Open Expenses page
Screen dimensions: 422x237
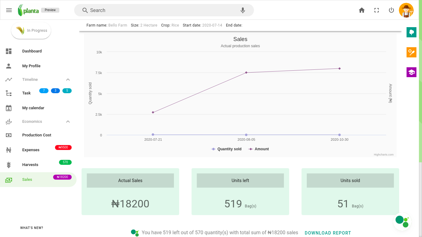tap(31, 150)
